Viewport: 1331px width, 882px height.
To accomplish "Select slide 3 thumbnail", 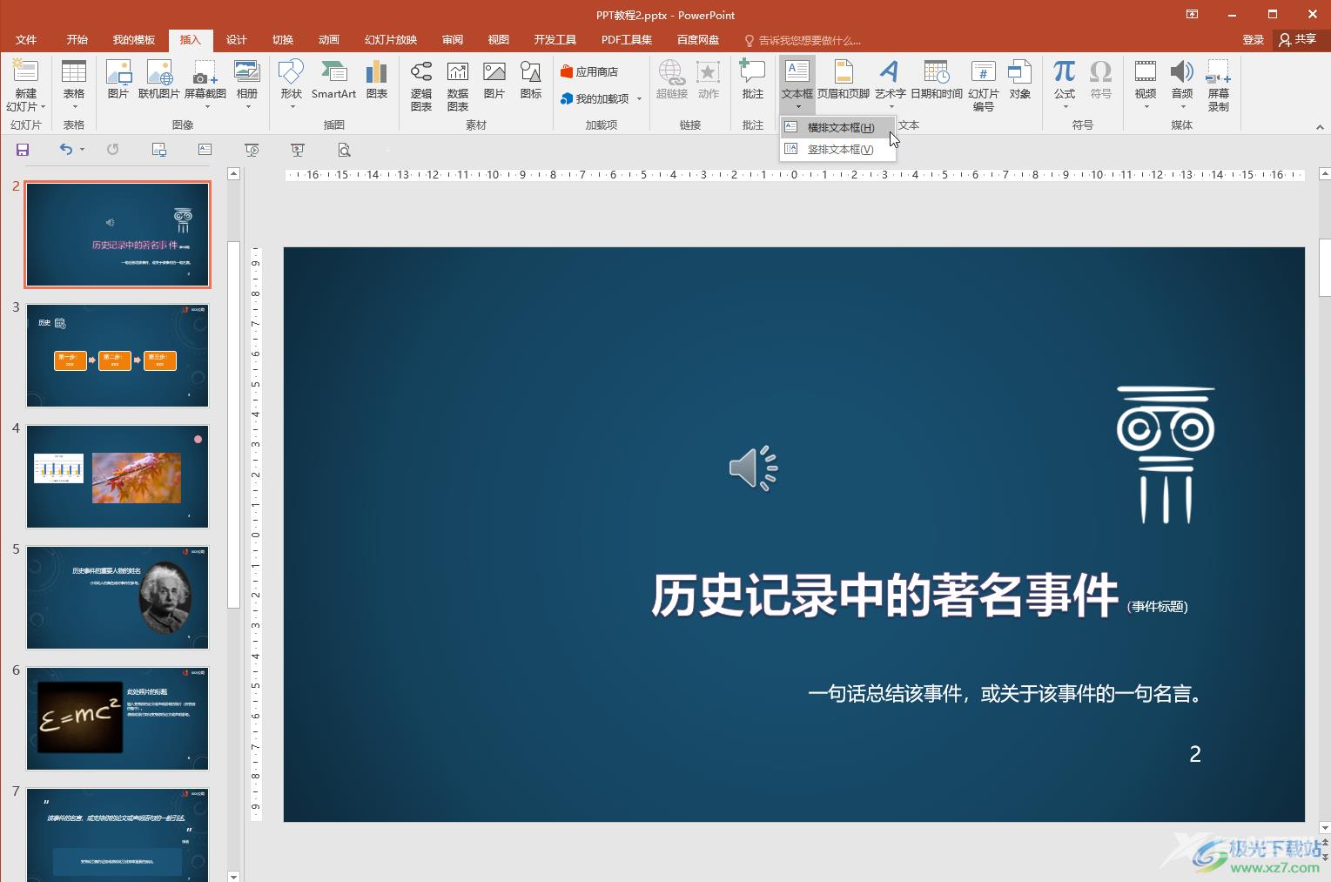I will tap(118, 355).
